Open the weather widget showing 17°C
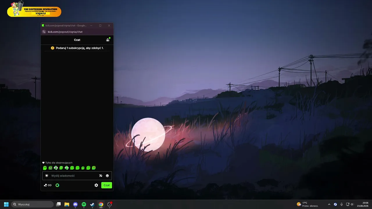This screenshot has height=209, width=372. tap(307, 204)
